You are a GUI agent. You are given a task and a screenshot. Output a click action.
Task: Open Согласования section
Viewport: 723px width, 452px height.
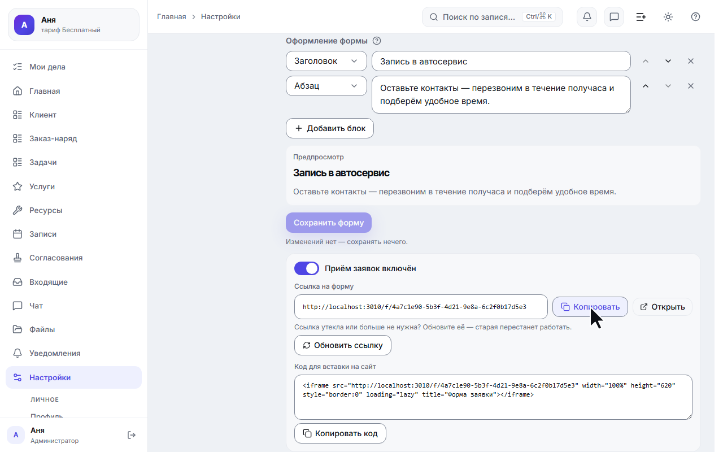[x=73, y=258]
